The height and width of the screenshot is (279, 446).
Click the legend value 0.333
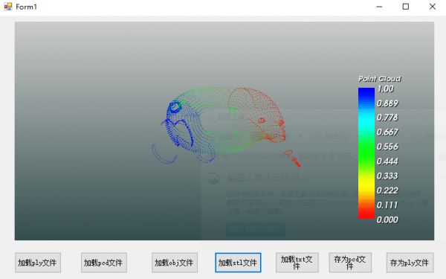point(387,176)
